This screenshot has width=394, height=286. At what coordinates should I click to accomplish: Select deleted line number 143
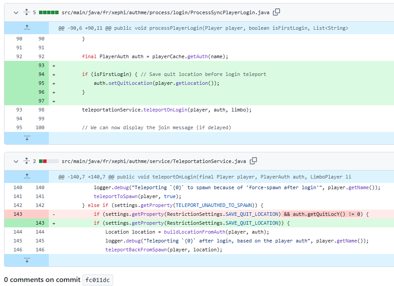[19, 214]
